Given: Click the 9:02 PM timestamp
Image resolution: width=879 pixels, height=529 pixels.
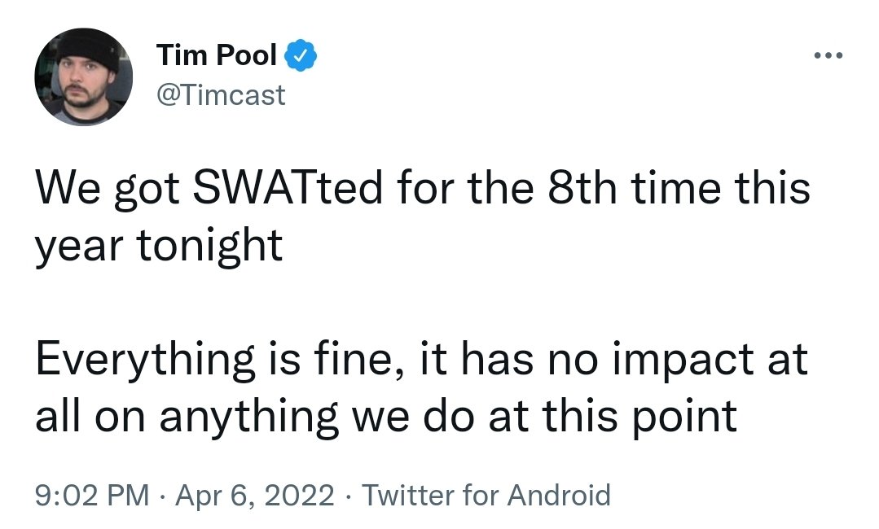Looking at the screenshot, I should click(x=92, y=495).
